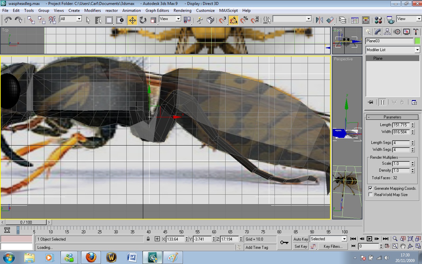Open Key Filters dialog

coord(333,247)
